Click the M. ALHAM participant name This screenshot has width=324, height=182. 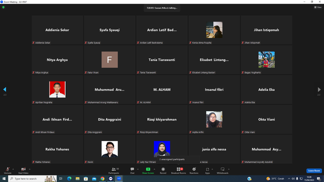pyautogui.click(x=162, y=89)
